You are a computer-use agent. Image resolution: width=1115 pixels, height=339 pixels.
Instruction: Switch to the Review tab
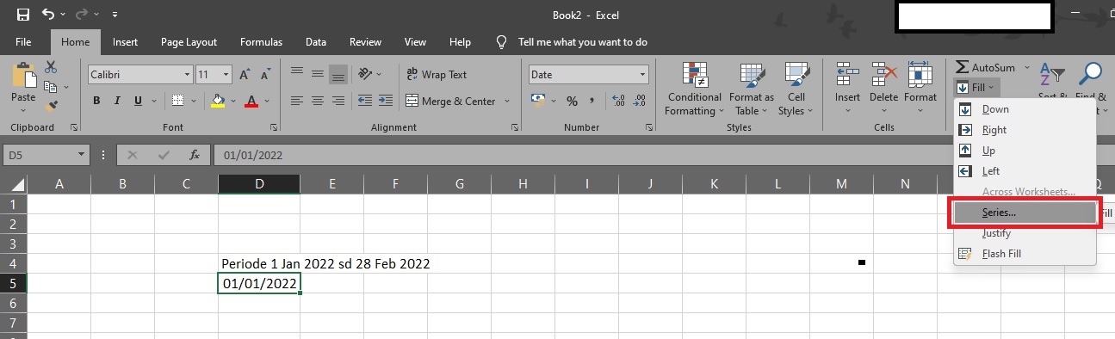[x=366, y=41]
